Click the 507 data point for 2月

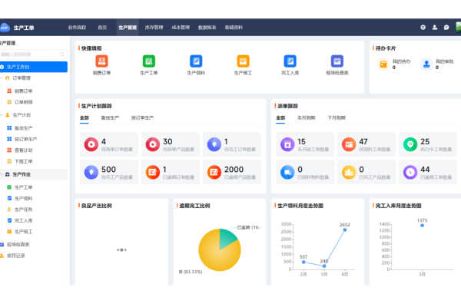303,262
